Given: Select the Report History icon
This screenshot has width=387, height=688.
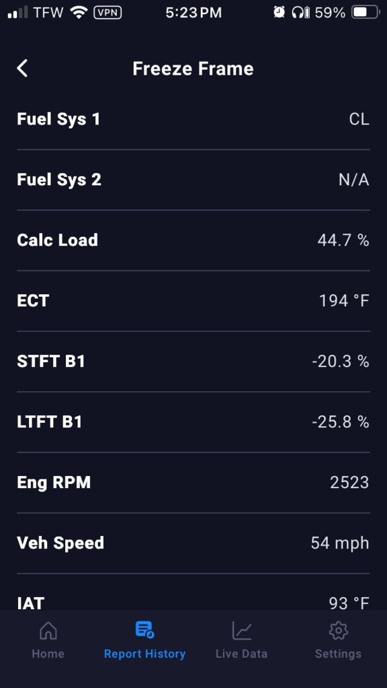Looking at the screenshot, I should (x=144, y=629).
